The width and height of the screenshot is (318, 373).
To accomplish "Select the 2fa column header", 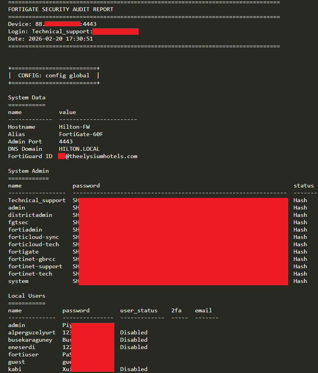I will click(176, 311).
